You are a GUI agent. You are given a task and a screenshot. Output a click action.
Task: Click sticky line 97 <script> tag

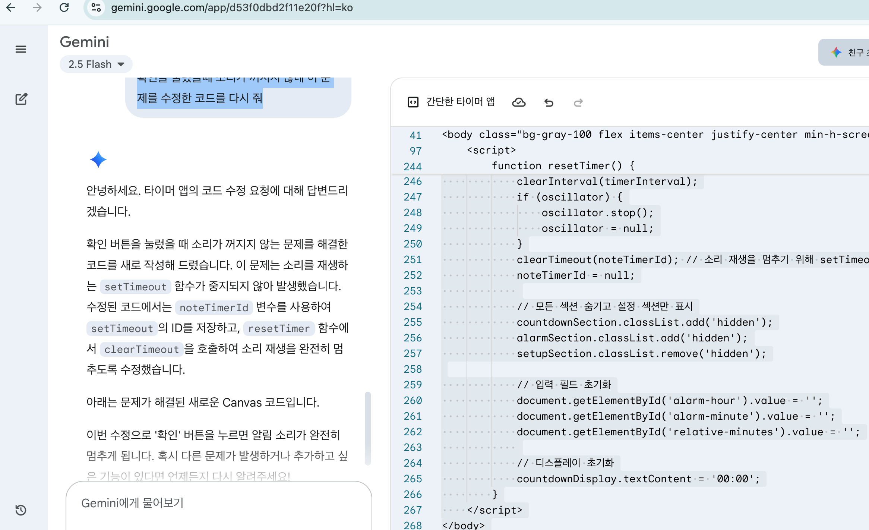click(492, 150)
